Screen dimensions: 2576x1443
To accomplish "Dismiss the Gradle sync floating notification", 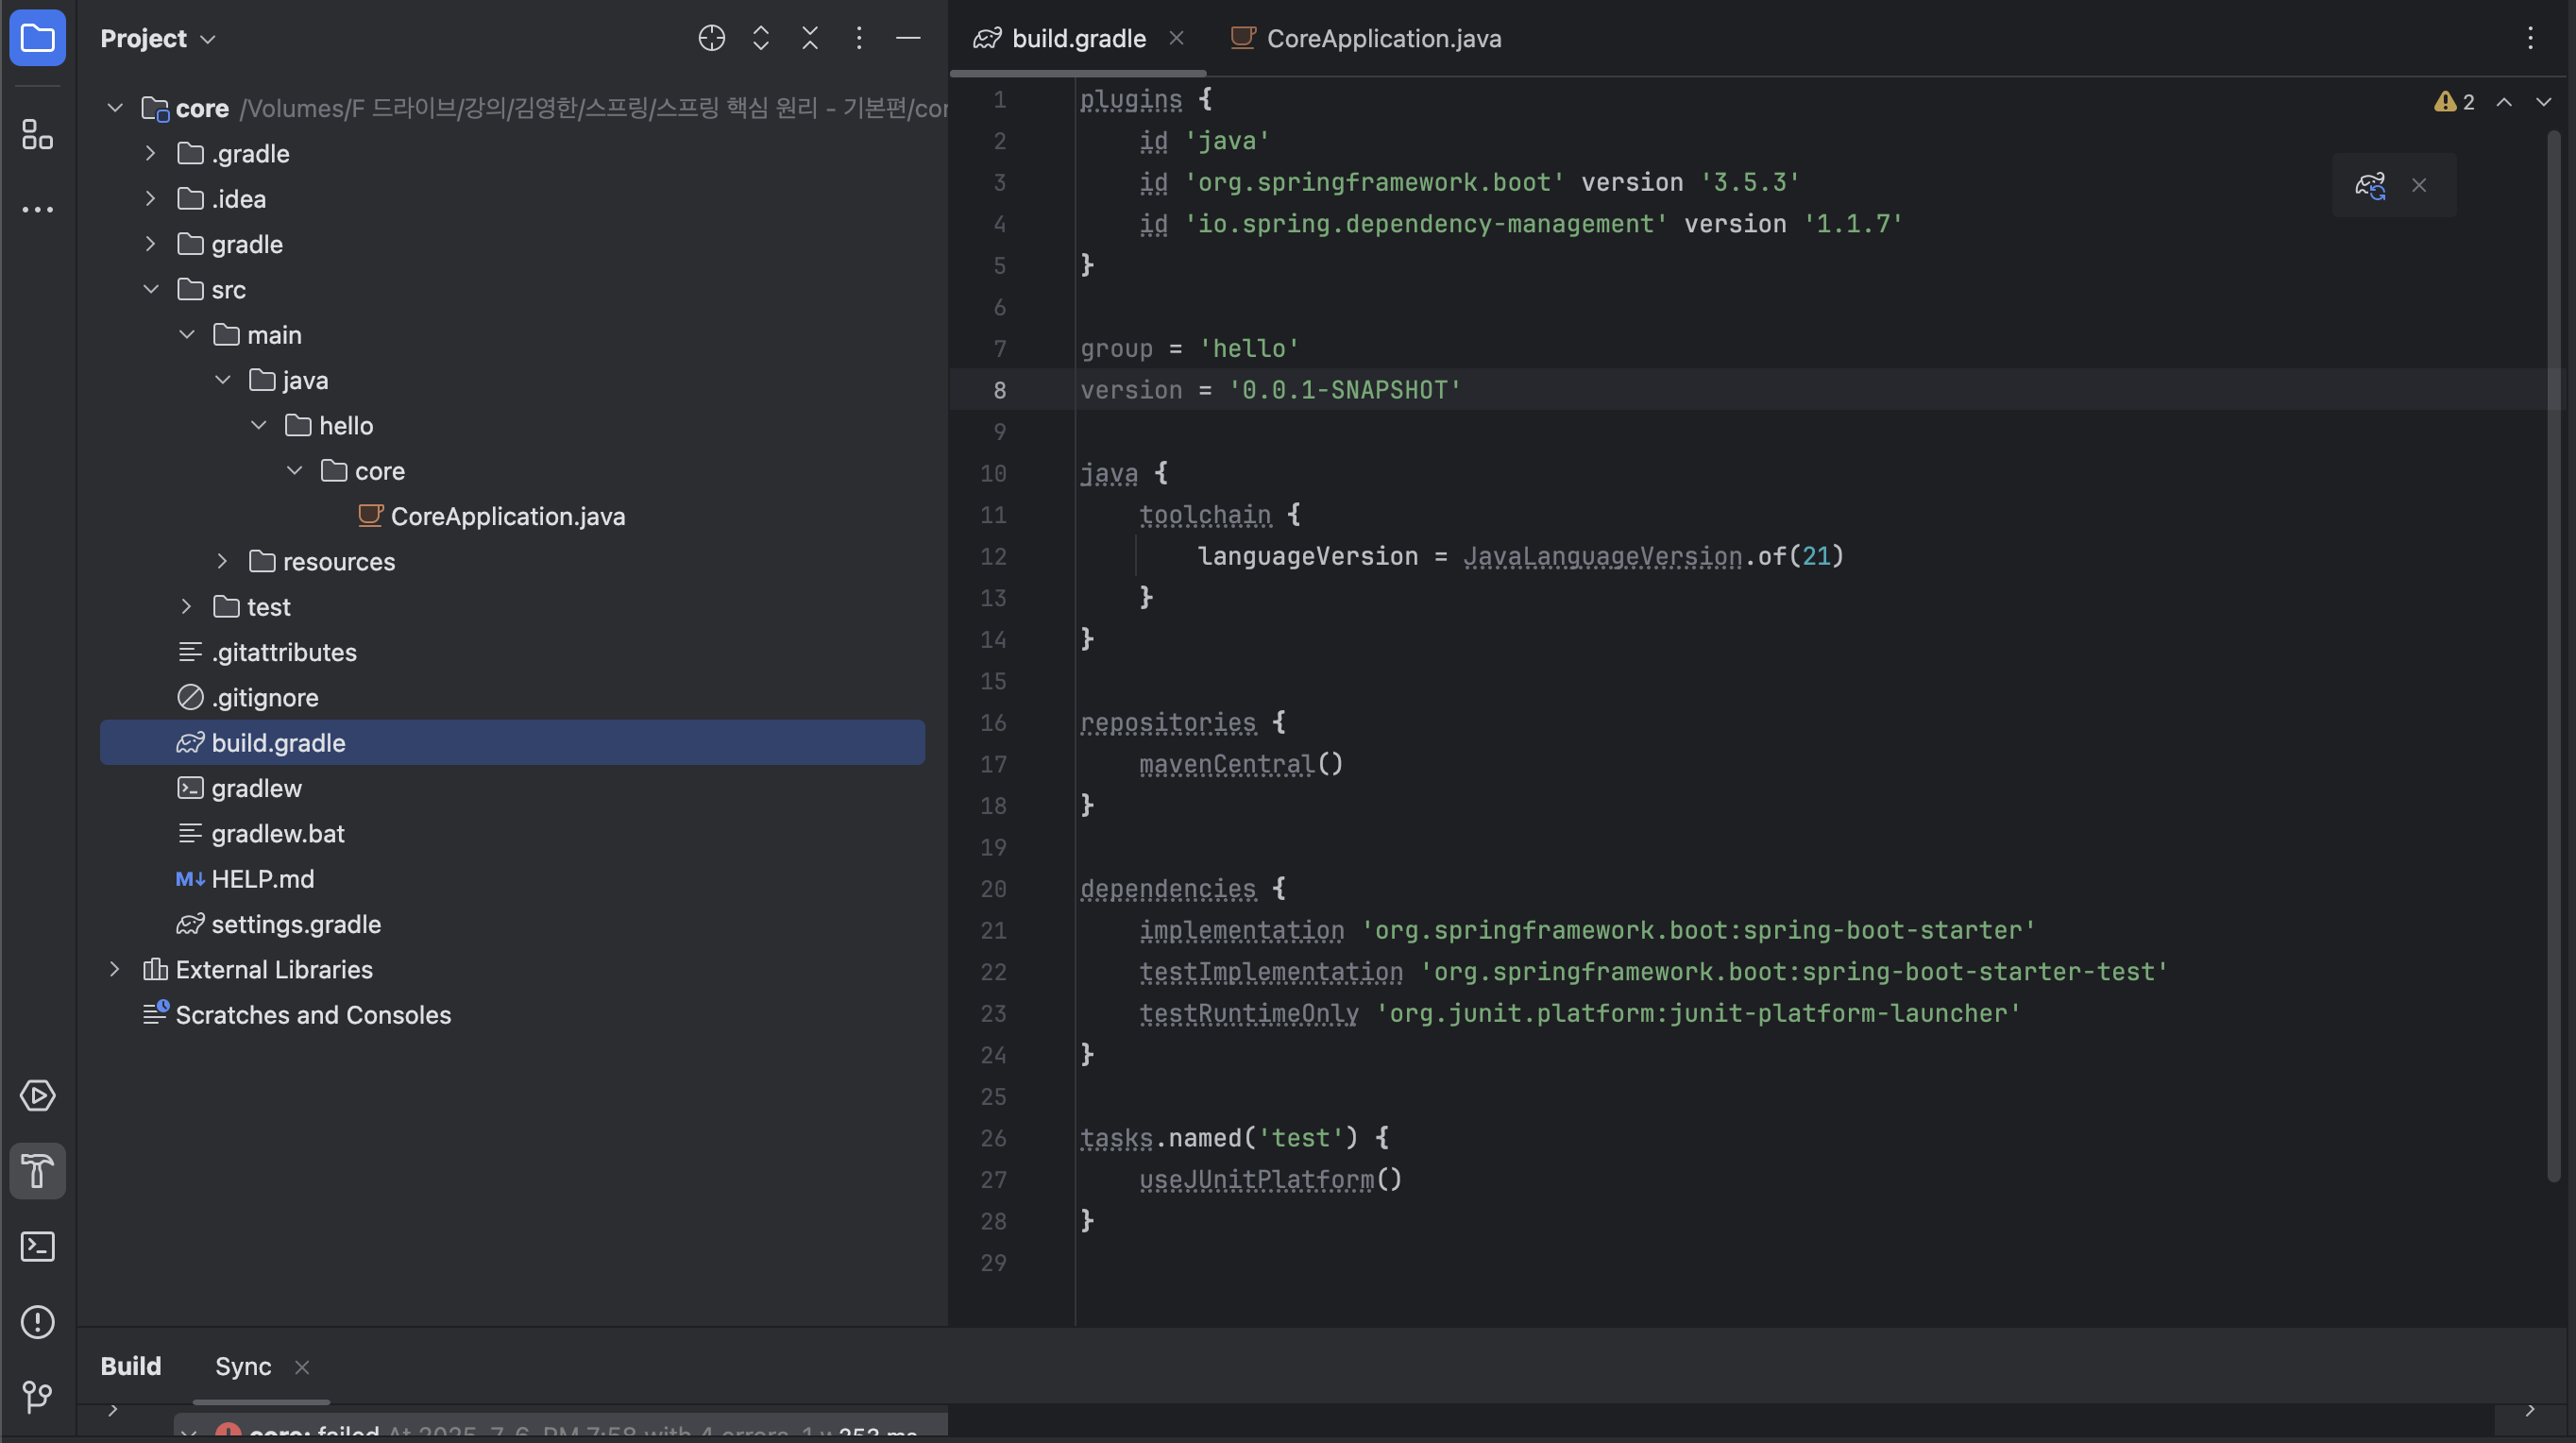I will click(2419, 185).
